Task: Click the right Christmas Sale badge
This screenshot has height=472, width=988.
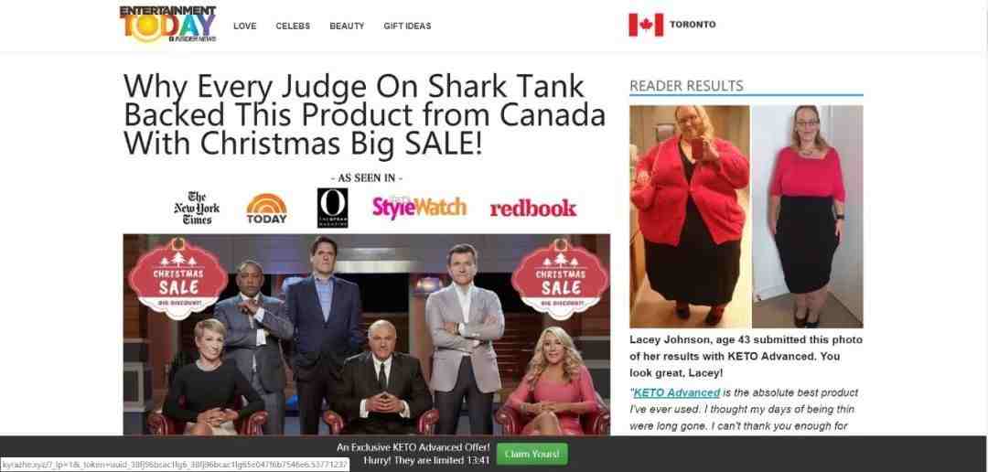Action: (x=560, y=278)
